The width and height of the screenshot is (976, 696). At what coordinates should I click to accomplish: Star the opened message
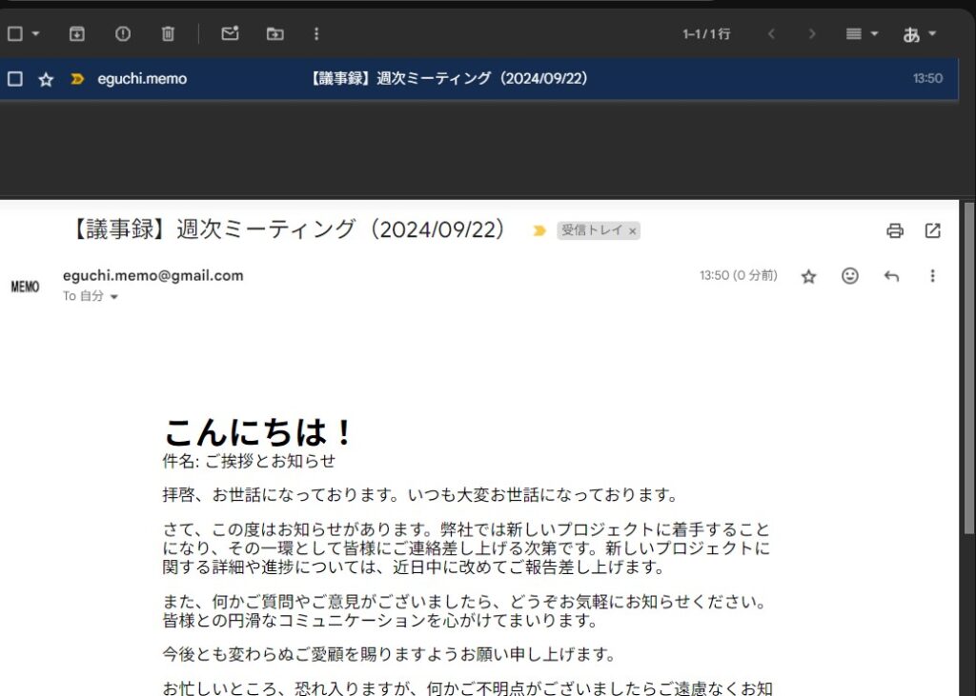808,275
